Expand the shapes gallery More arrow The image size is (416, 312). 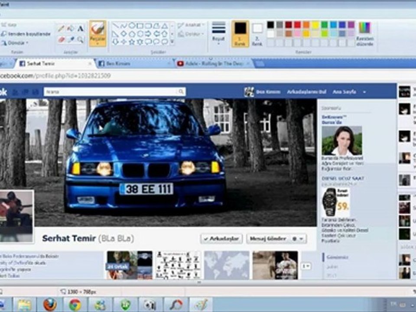coord(172,42)
